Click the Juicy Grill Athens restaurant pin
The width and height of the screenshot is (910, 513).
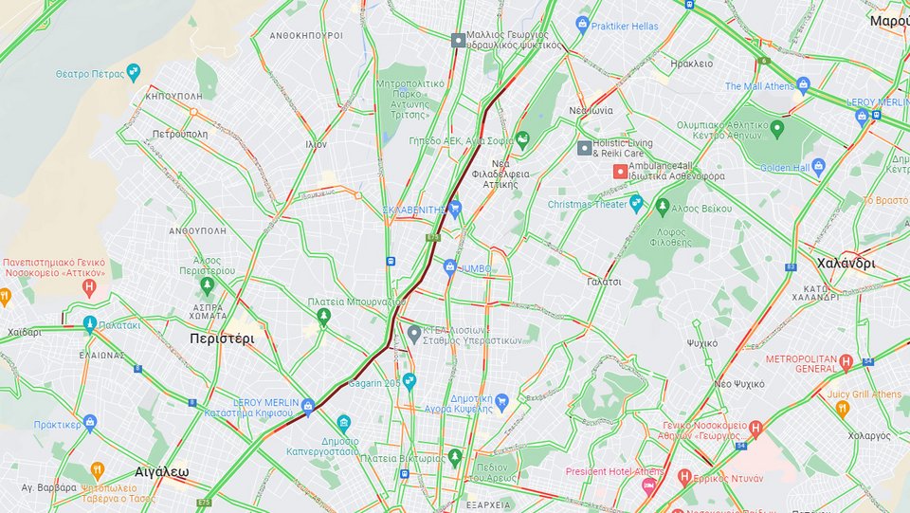coord(842,409)
